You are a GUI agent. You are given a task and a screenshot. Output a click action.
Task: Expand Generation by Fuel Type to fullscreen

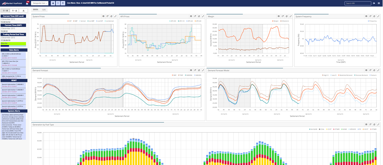tap(378, 124)
